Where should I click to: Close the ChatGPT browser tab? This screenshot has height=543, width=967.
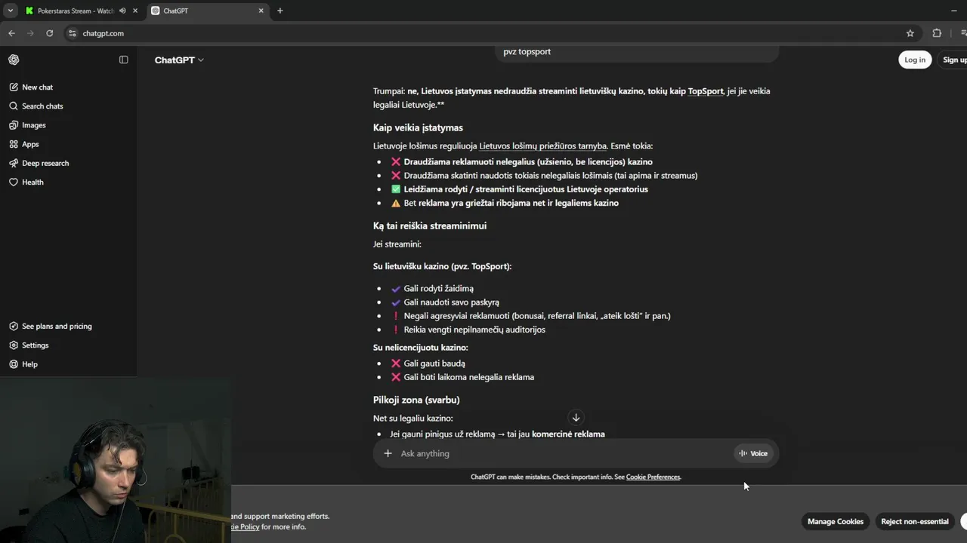(x=261, y=11)
